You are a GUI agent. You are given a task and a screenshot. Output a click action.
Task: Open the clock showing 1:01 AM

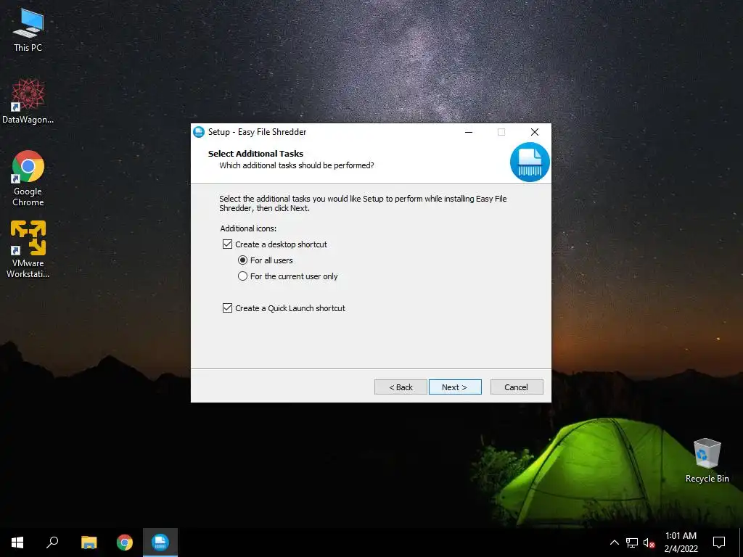click(x=681, y=542)
